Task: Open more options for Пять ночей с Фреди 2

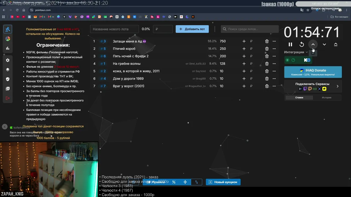Action: pos(274,56)
